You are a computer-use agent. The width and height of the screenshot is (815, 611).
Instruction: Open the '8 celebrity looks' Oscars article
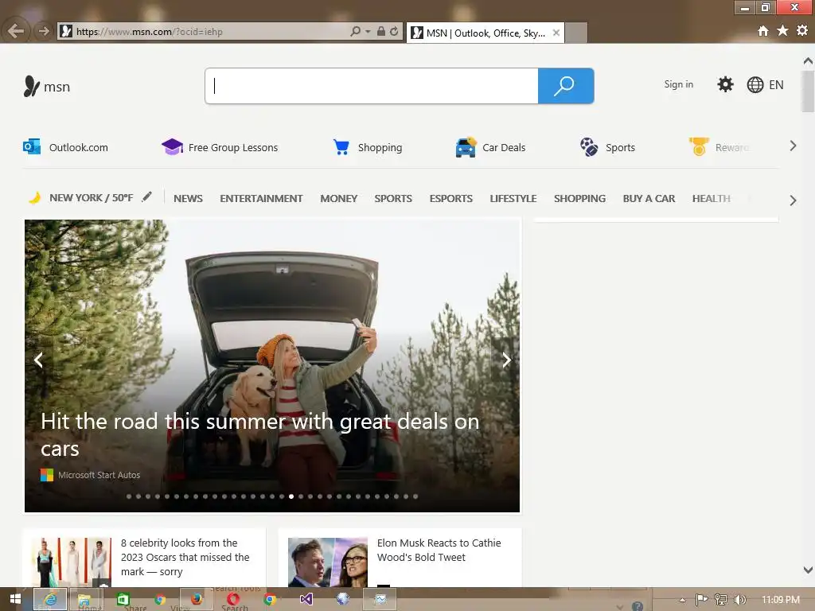185,557
